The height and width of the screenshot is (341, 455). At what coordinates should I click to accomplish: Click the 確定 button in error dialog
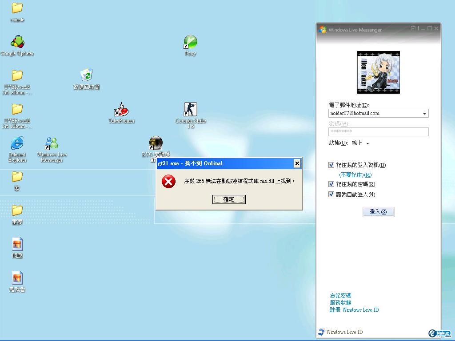pyautogui.click(x=229, y=199)
